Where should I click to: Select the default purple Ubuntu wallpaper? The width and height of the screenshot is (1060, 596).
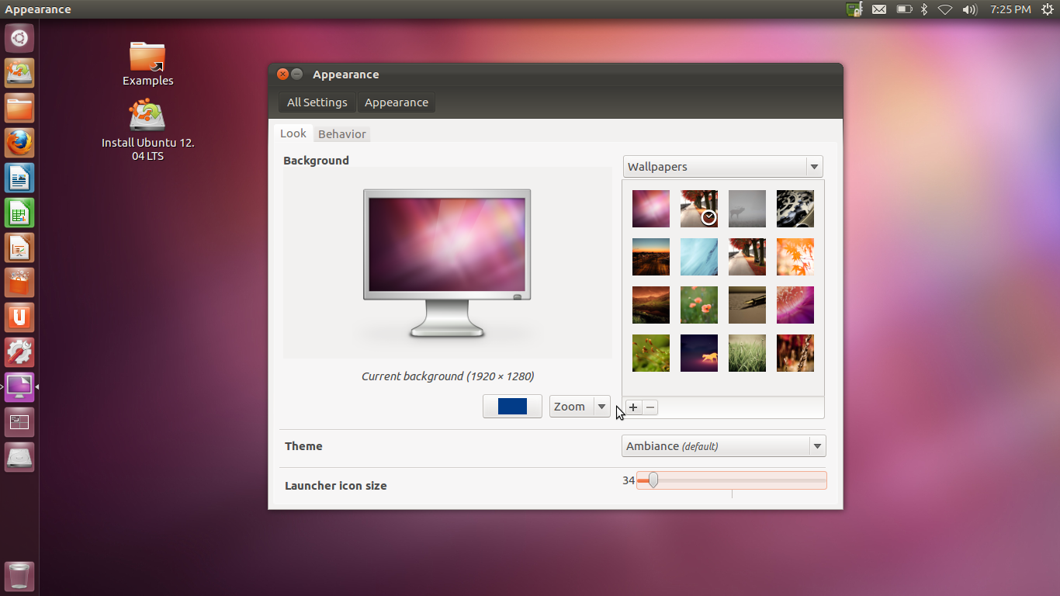pos(651,209)
